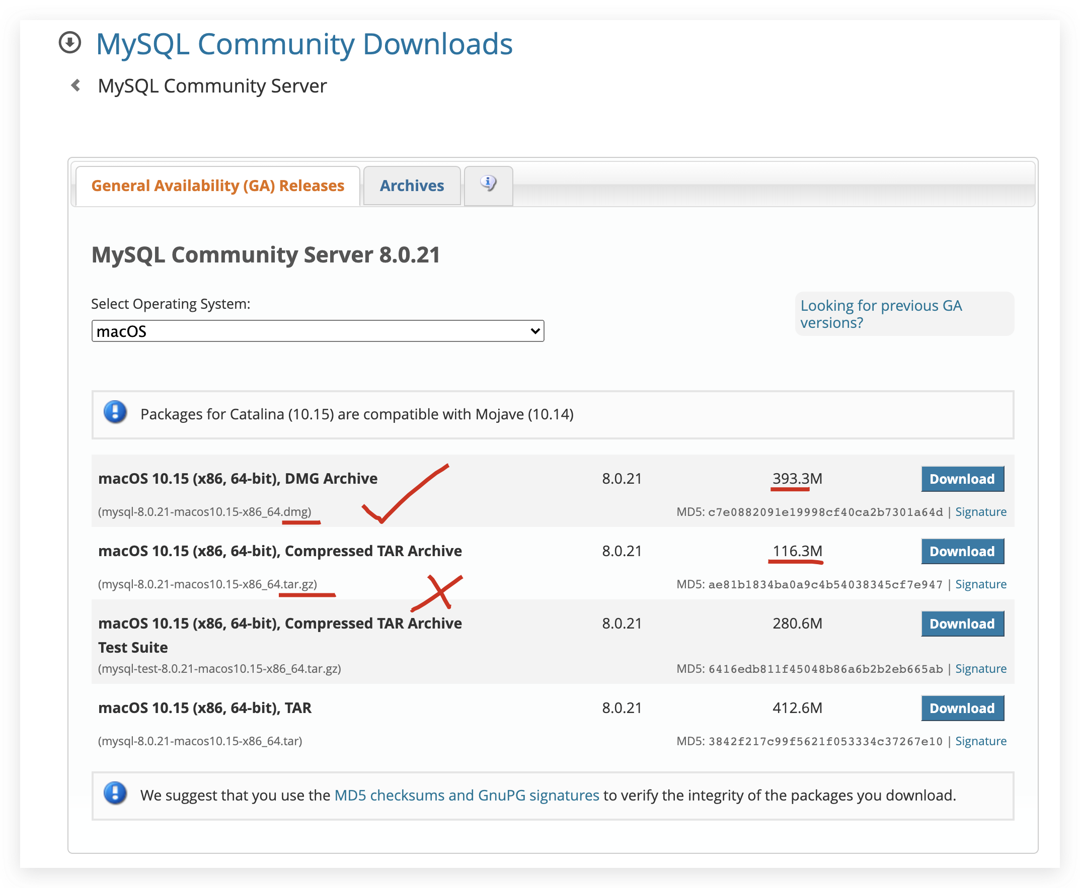1080x888 pixels.
Task: Go to MySQL Community Server breadcrumb text
Action: coord(212,86)
